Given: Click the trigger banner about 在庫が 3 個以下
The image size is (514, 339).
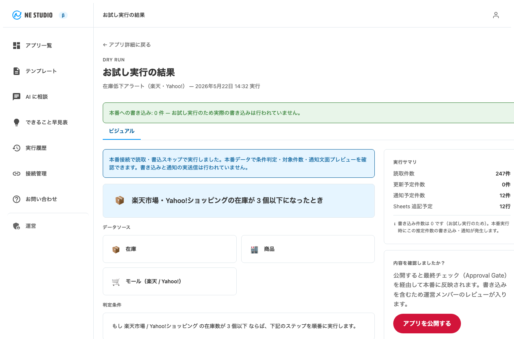Looking at the screenshot, I should coord(239,201).
